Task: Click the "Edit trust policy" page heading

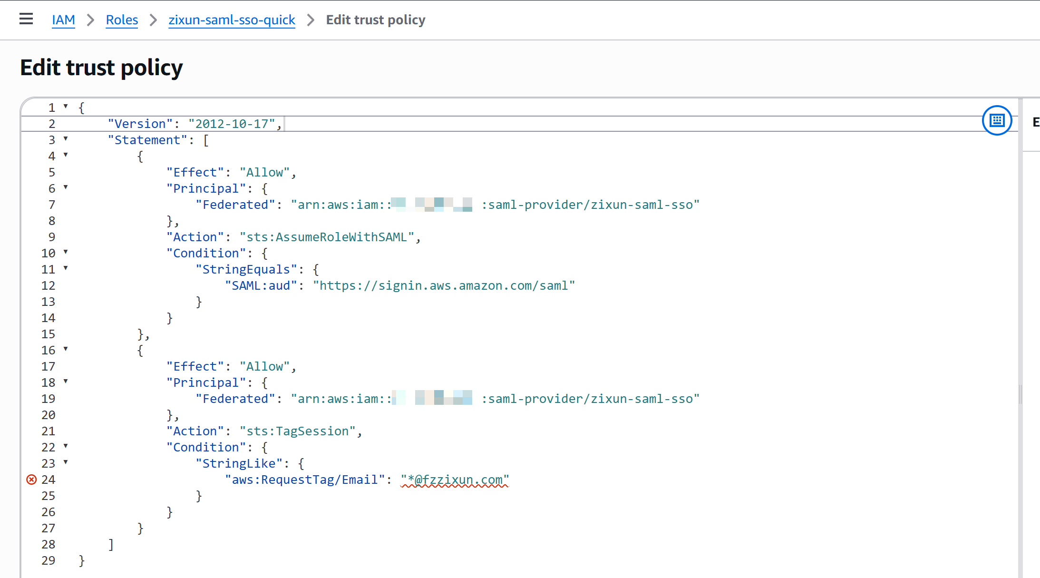Action: click(x=101, y=68)
